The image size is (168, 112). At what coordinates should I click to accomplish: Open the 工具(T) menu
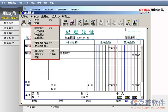coord(56,16)
